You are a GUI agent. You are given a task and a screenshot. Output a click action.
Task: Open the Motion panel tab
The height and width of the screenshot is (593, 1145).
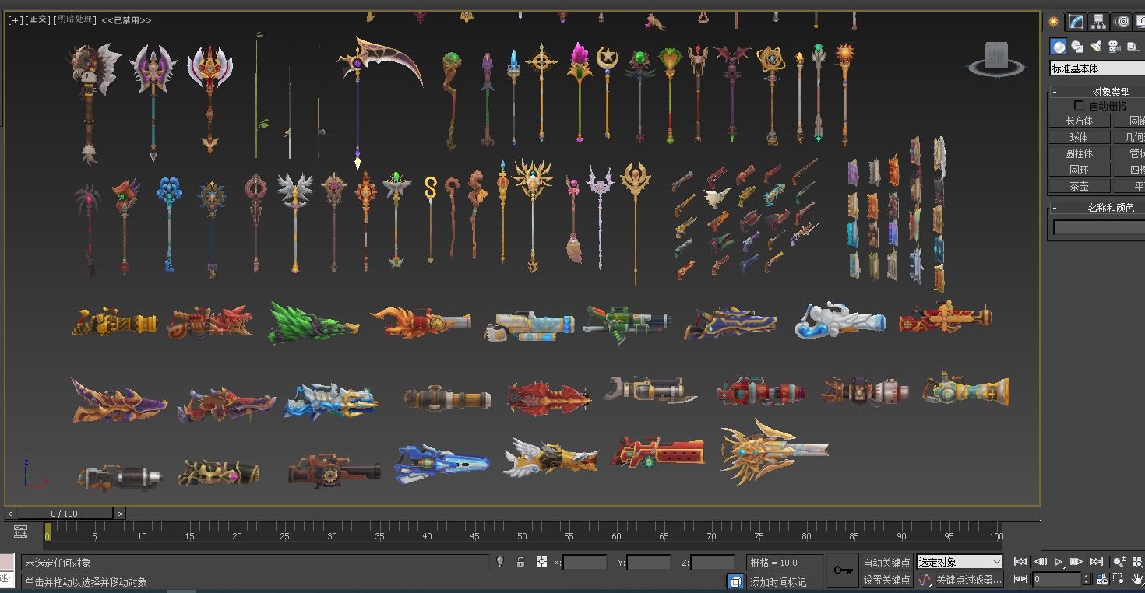tap(1122, 22)
